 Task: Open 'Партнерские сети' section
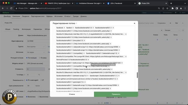point(38,16)
